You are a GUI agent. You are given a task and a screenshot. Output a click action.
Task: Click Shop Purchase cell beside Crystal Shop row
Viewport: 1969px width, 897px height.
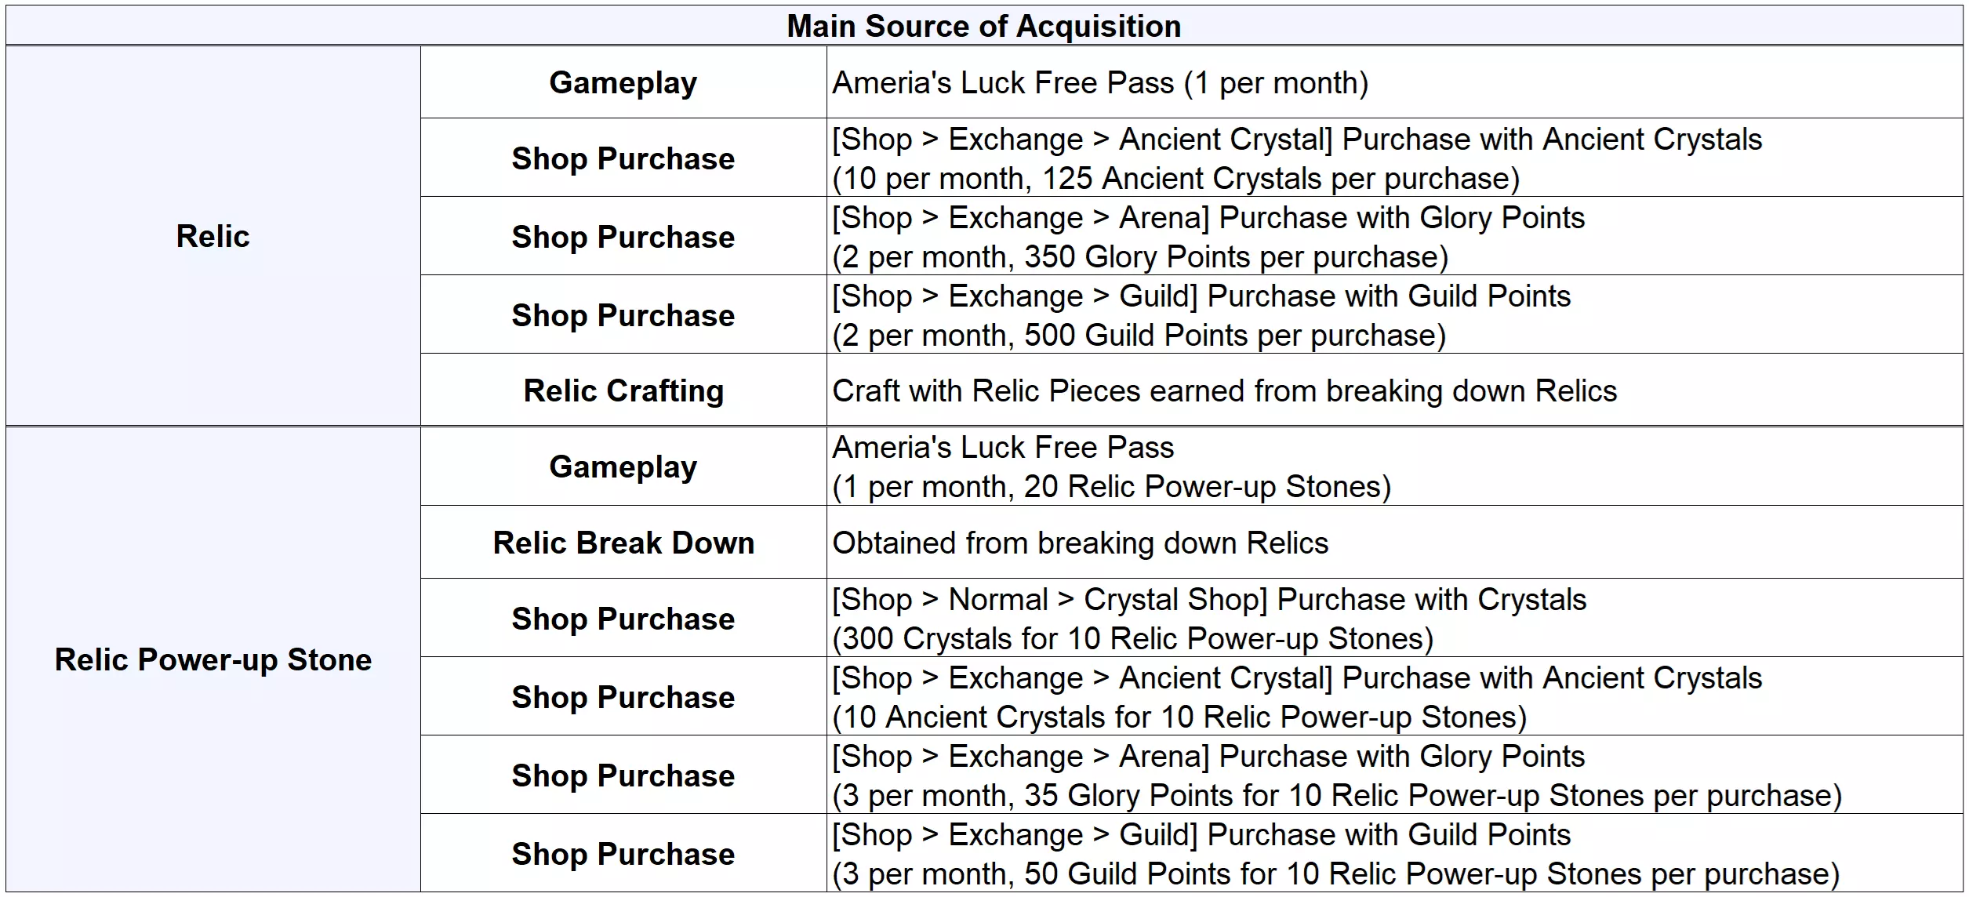pos(623,619)
